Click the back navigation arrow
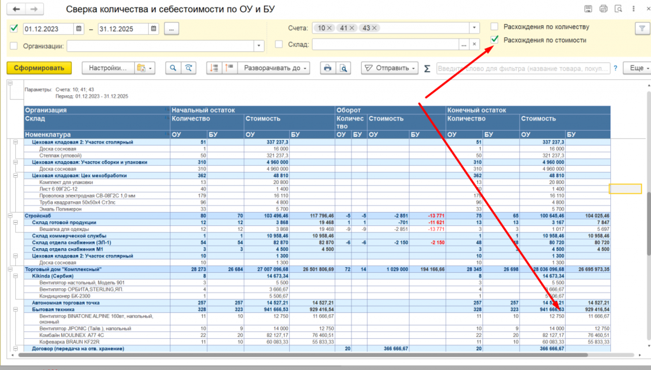651x370 pixels. click(16, 9)
